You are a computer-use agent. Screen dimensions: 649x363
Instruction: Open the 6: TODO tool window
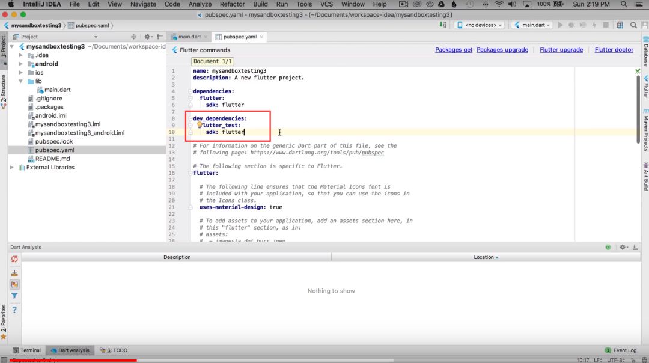pos(114,350)
